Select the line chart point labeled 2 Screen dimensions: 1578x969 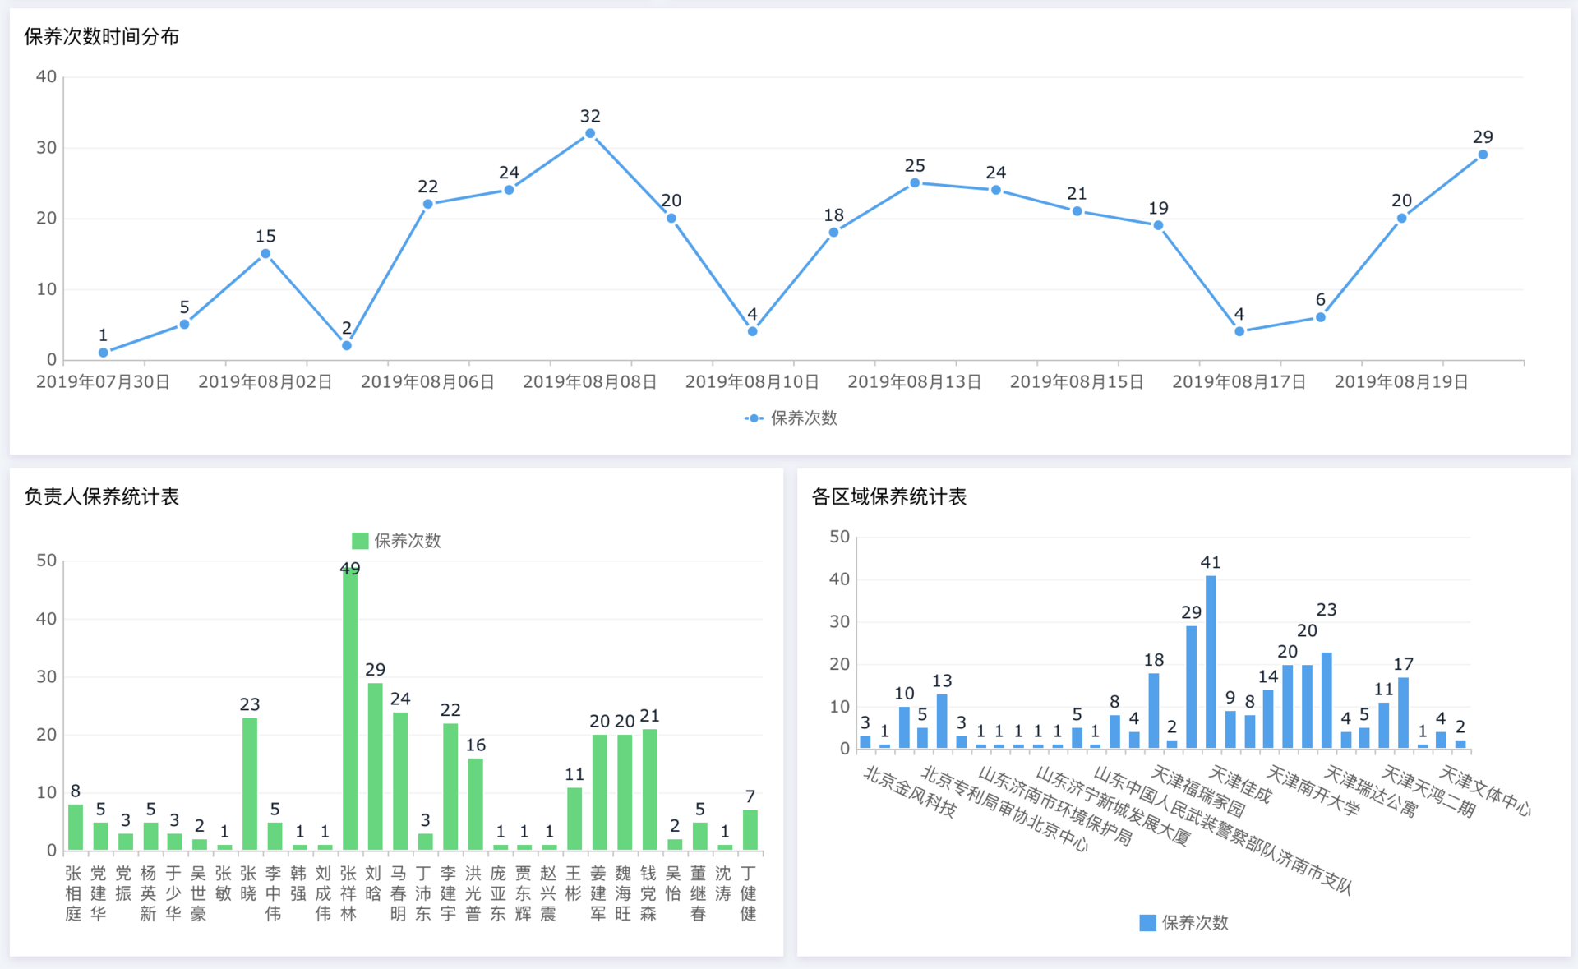(347, 345)
